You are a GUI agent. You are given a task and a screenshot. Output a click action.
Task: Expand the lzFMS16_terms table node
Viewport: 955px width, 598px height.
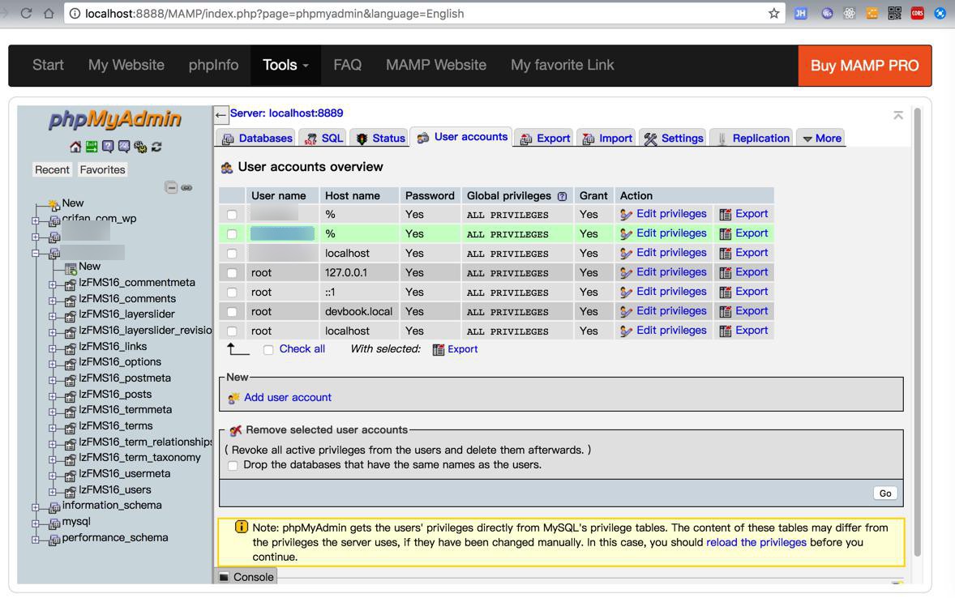(53, 428)
